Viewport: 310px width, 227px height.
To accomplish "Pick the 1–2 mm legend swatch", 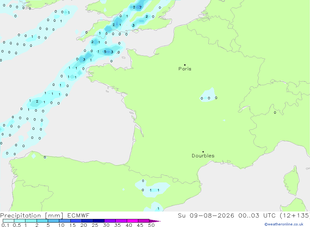I will coord(31,221).
